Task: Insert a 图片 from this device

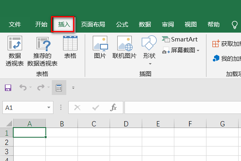Action: coord(100,47)
